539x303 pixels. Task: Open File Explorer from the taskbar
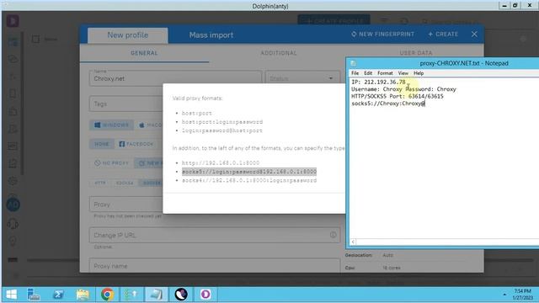(83, 295)
